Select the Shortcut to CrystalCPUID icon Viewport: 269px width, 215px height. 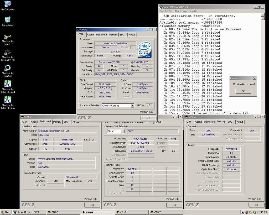point(8,56)
